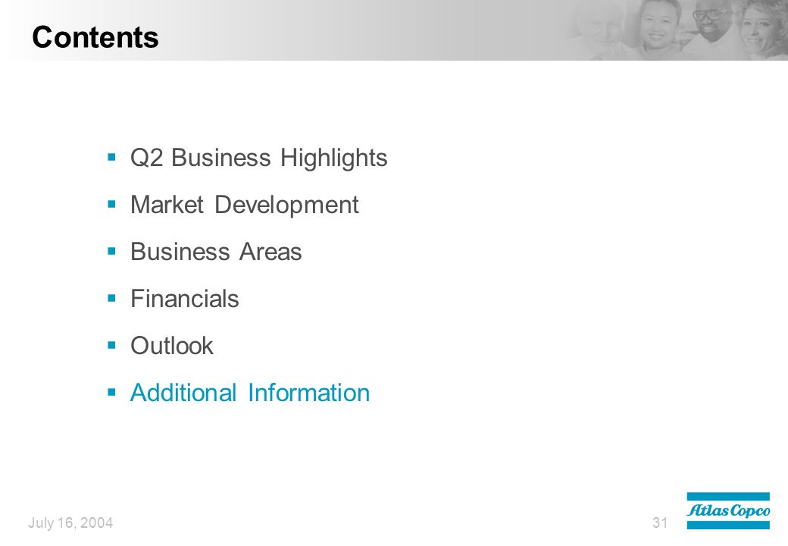788x546 pixels.
Task: Open the Q2 Business Highlights section
Action: pos(259,158)
